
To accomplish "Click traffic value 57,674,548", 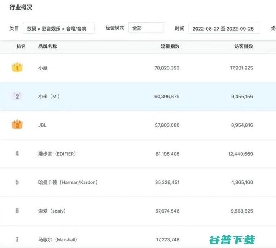I will [x=167, y=211].
